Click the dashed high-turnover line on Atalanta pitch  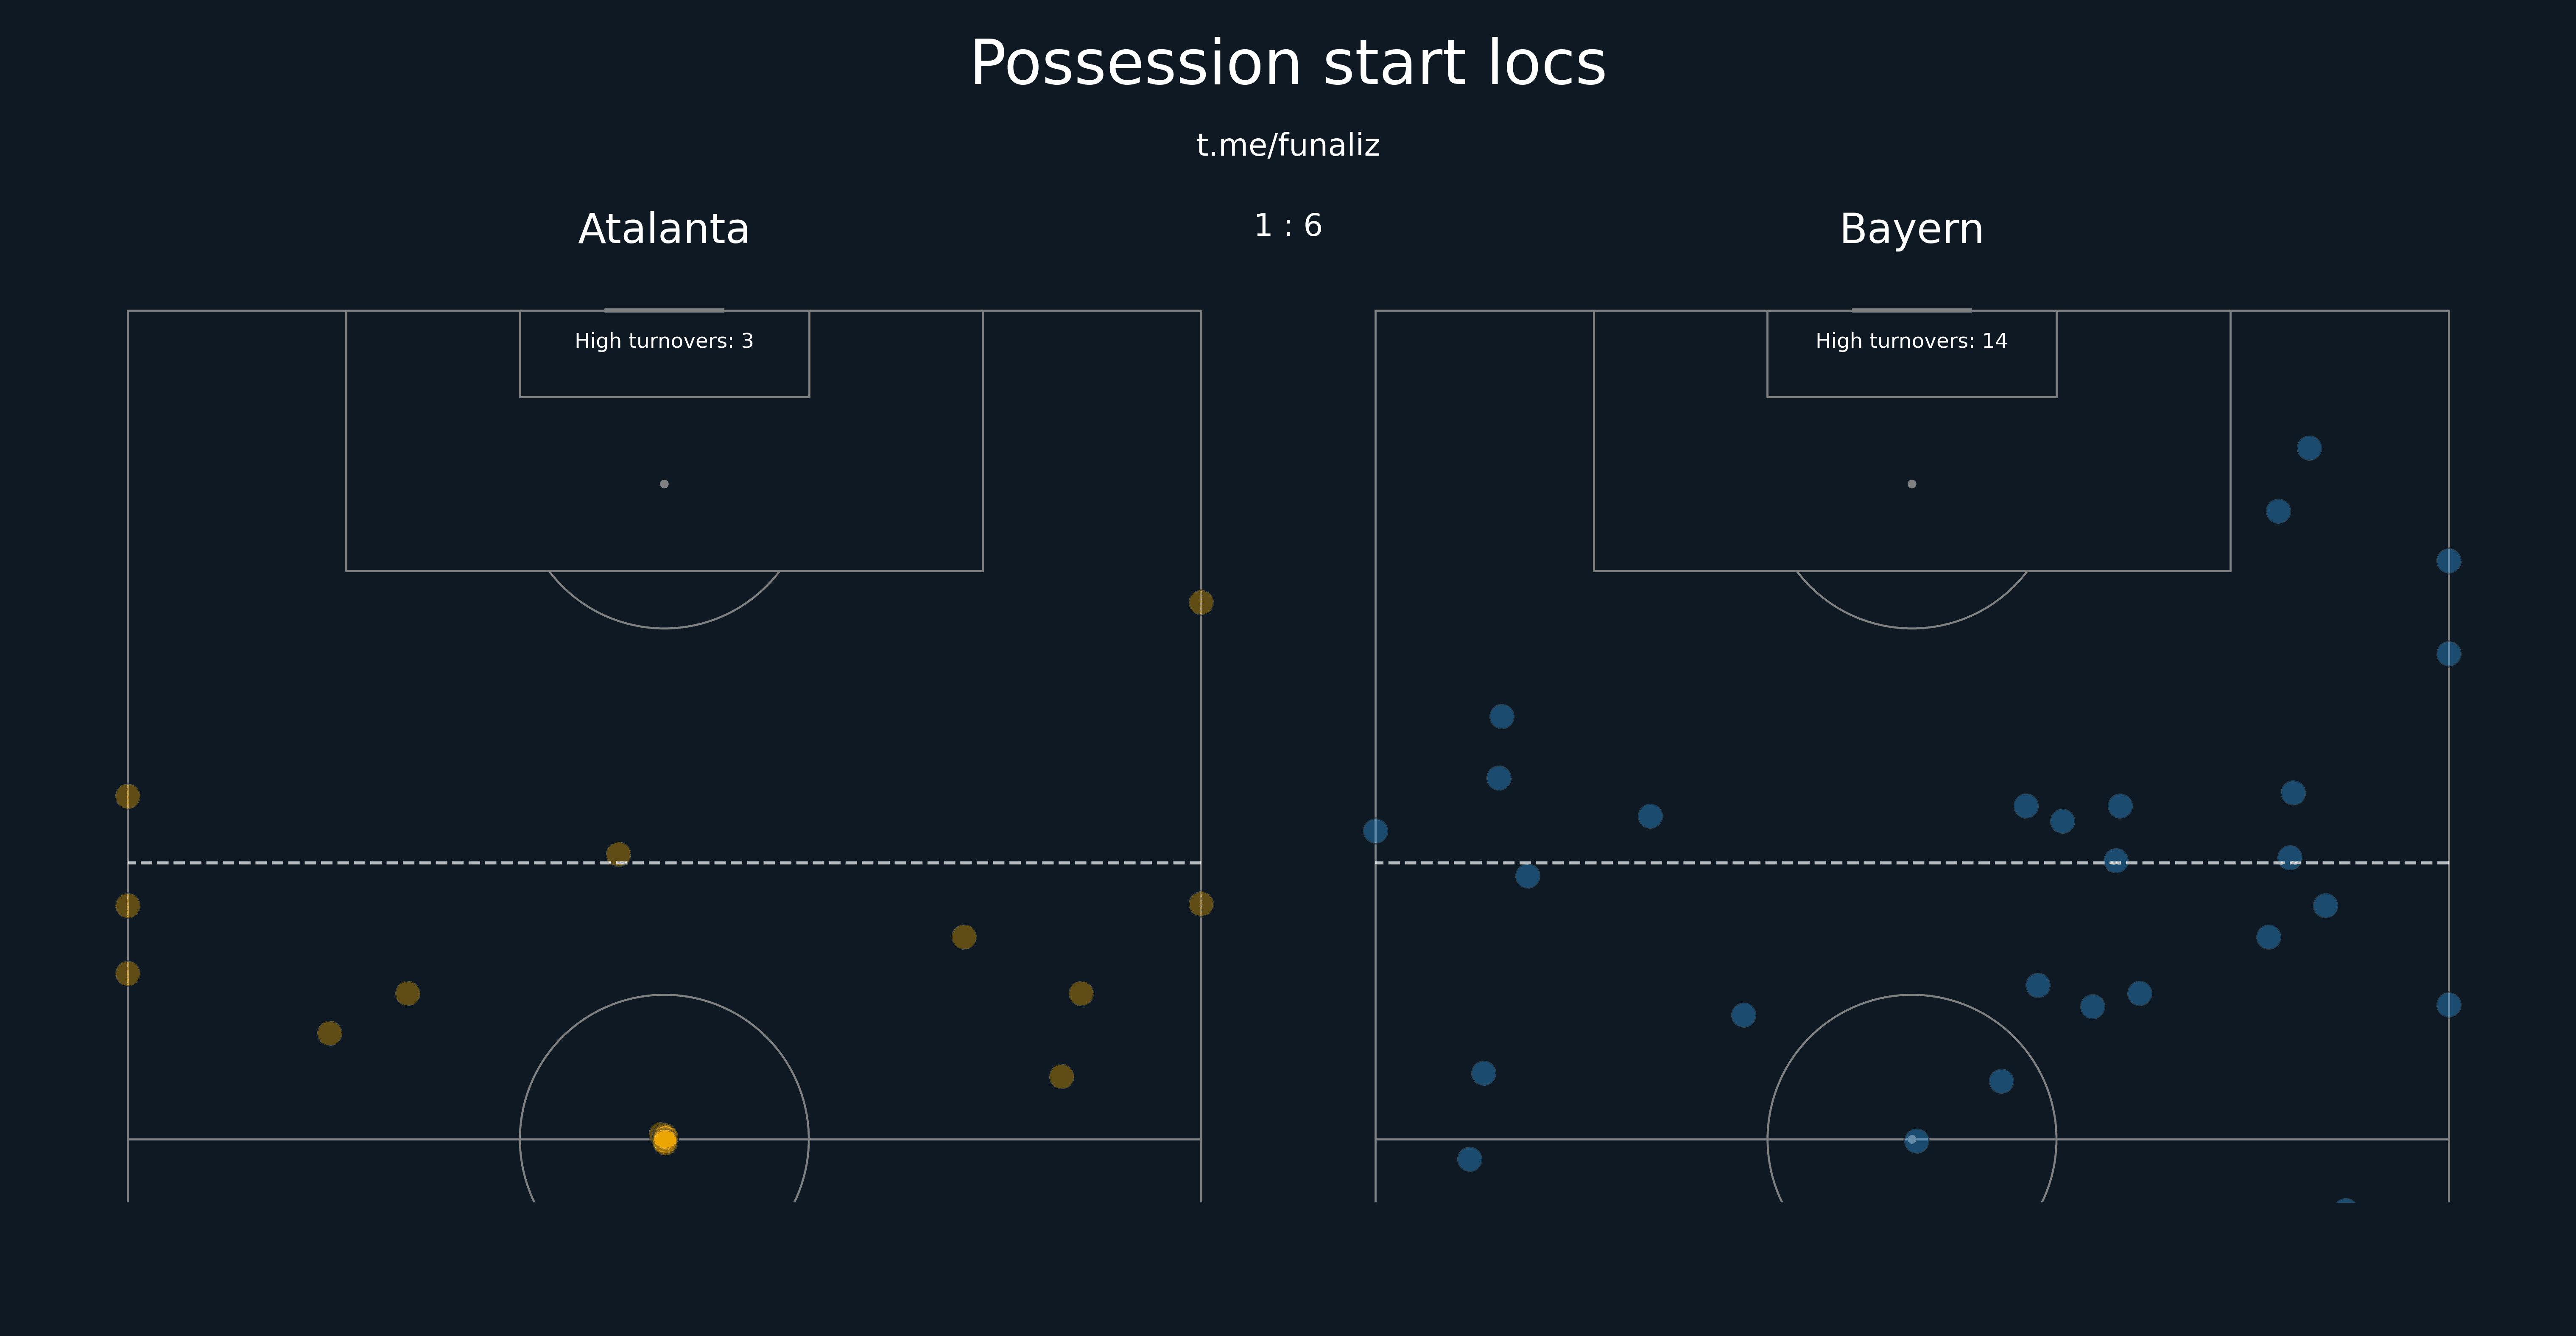click(664, 862)
